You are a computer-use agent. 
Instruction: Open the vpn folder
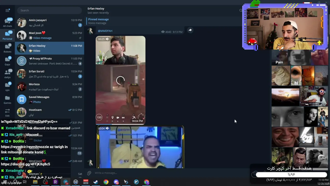pos(7,87)
